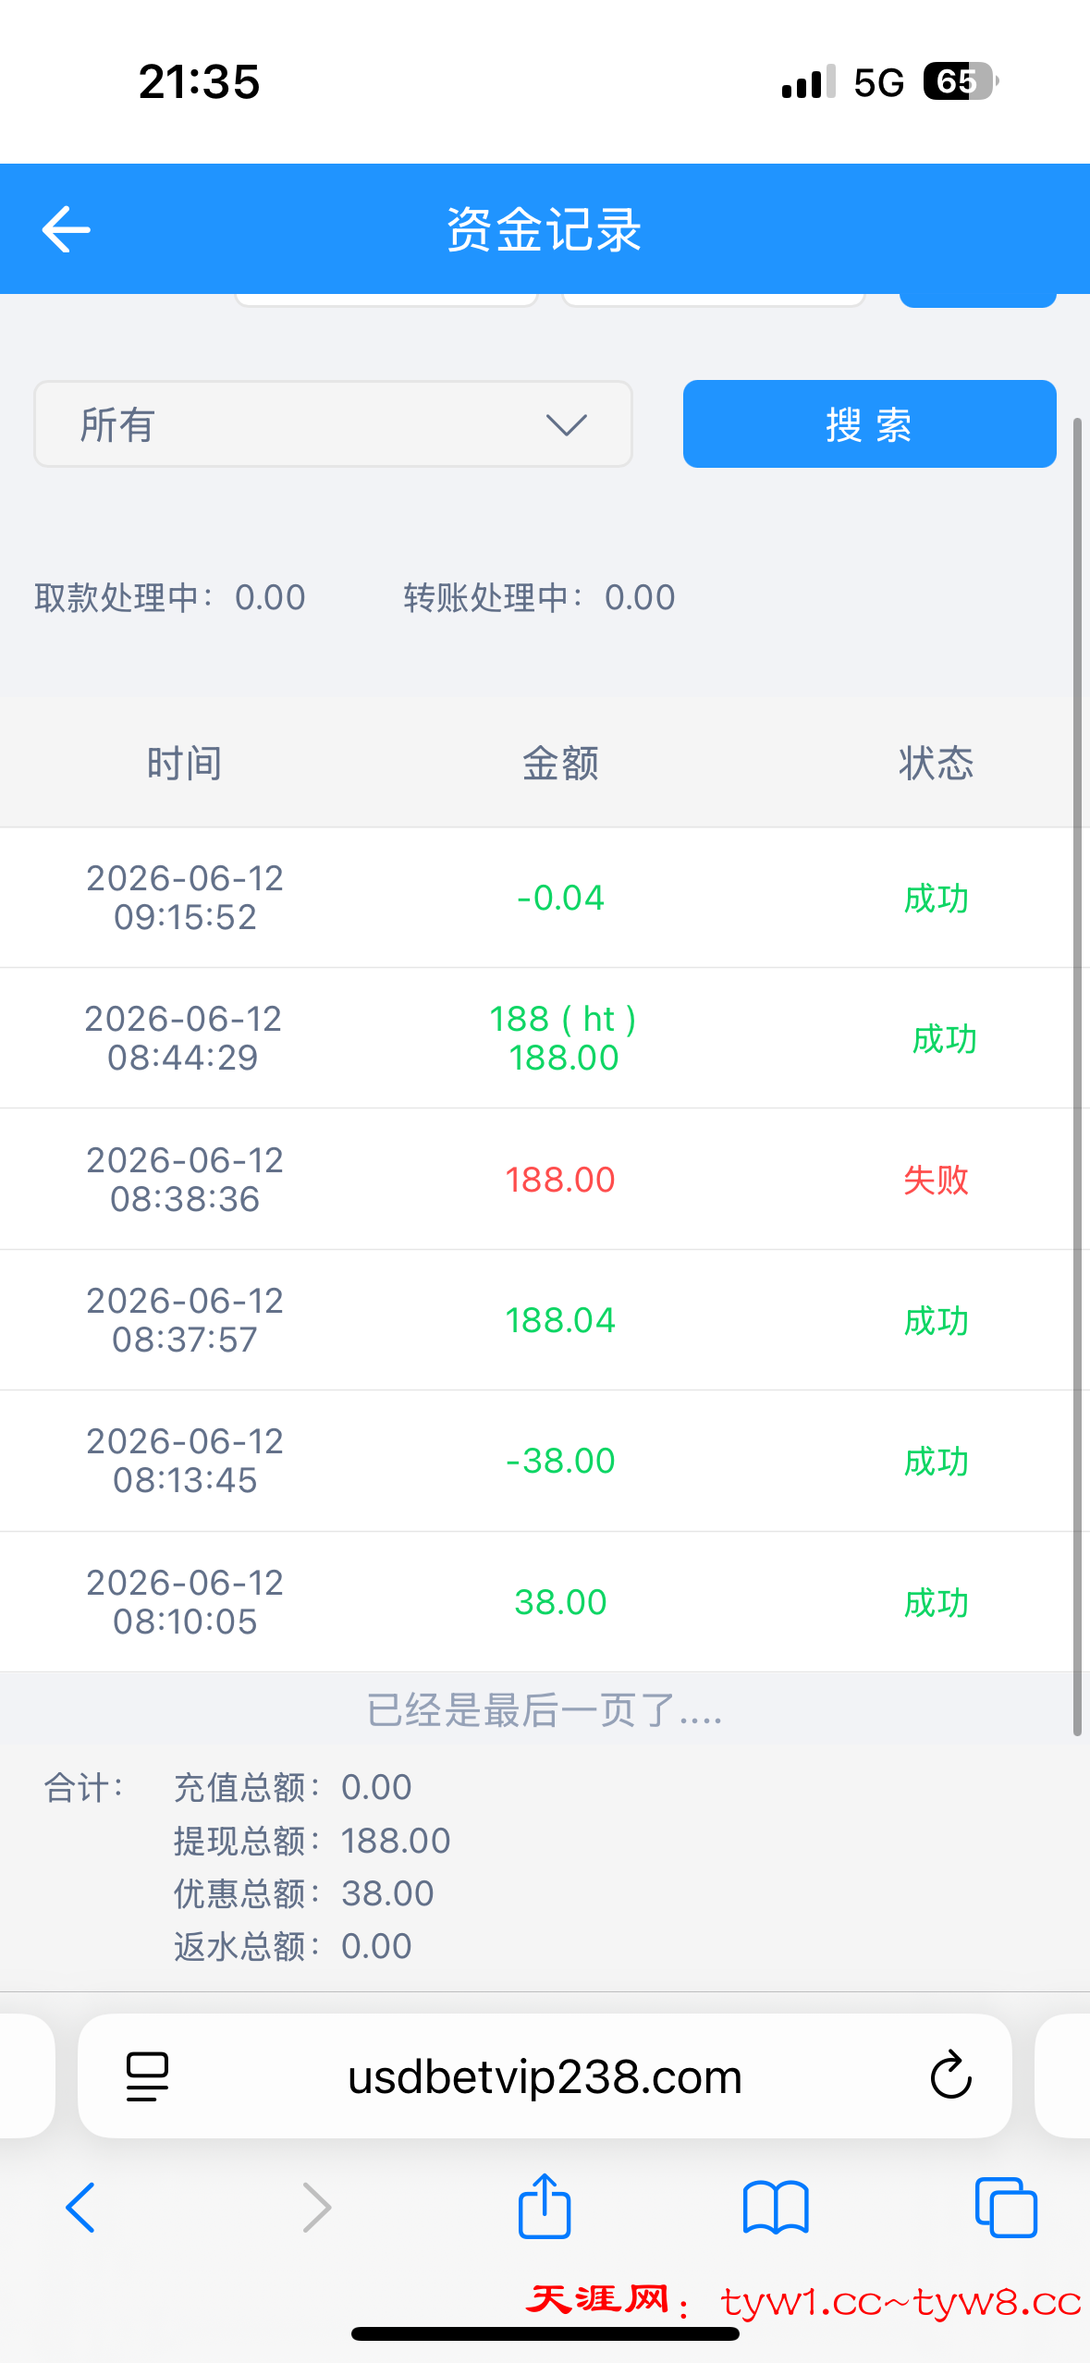Click the vertical scrollbar on right edge
This screenshot has width=1090, height=2363.
tap(1077, 1077)
